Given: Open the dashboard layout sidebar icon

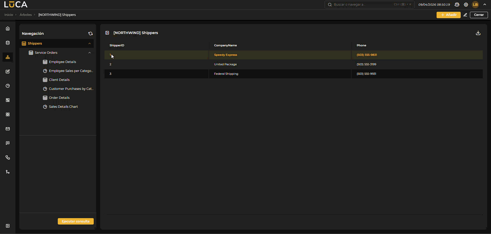Looking at the screenshot, I should pos(8,100).
